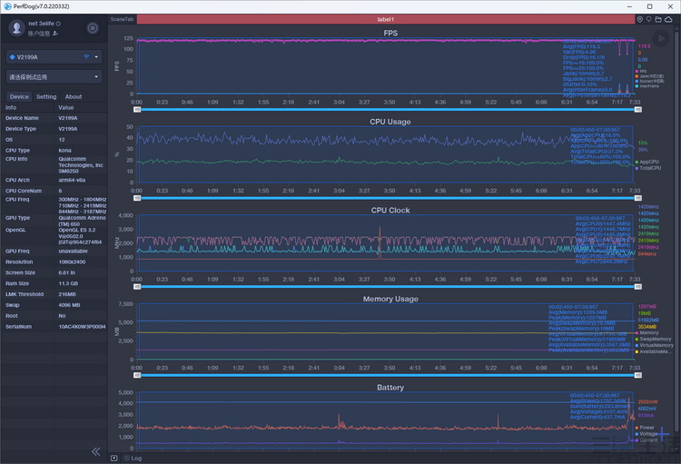Click the WiFi connection icon next to V2199A

point(87,56)
